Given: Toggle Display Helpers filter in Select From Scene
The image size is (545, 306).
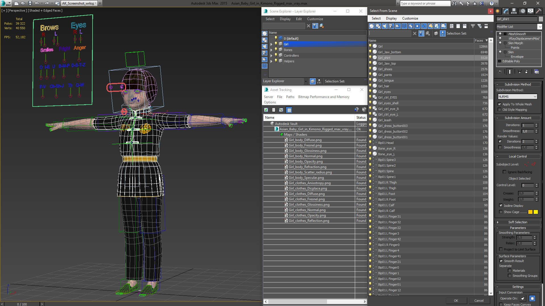Looking at the screenshot, I should (x=398, y=26).
